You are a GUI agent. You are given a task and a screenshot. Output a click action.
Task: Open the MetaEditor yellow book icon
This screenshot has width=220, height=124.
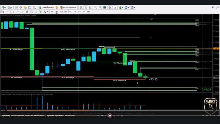pyautogui.click(x=57, y=7)
